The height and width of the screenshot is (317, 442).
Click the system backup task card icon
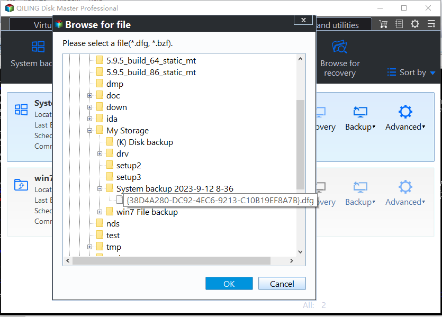[21, 110]
